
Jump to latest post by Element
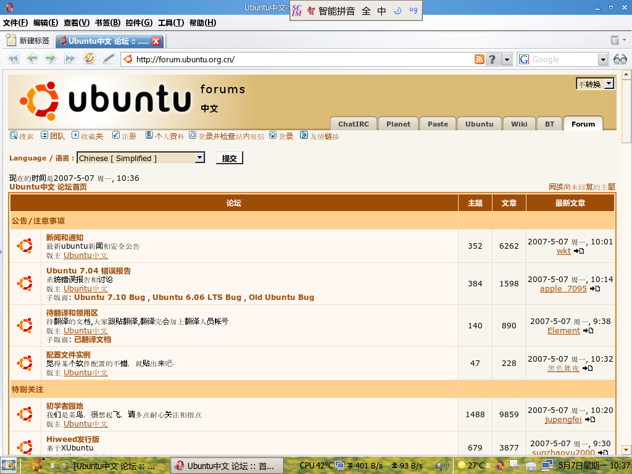(x=588, y=331)
